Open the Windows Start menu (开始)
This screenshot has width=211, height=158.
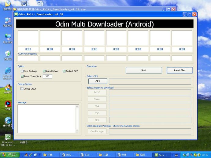(9, 155)
